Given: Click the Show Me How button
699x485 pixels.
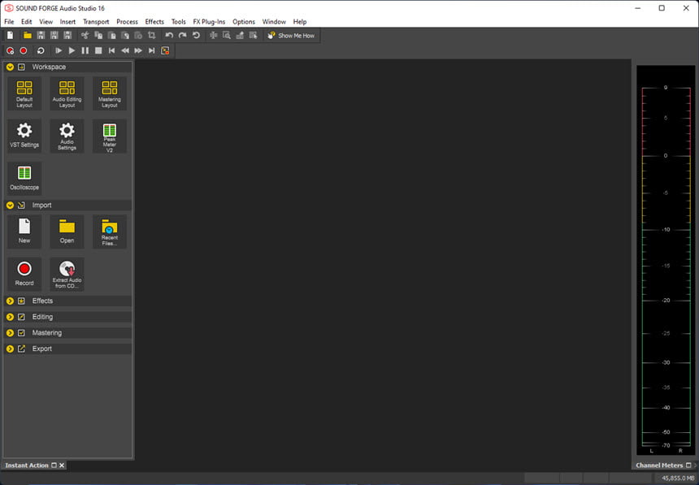Looking at the screenshot, I should pyautogui.click(x=292, y=35).
